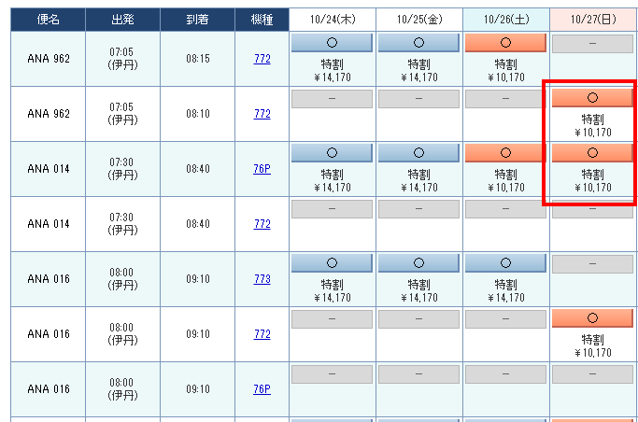The image size is (638, 422).
Task: Pick 10/26 seat button for ANA 016 773
Action: pos(505,263)
